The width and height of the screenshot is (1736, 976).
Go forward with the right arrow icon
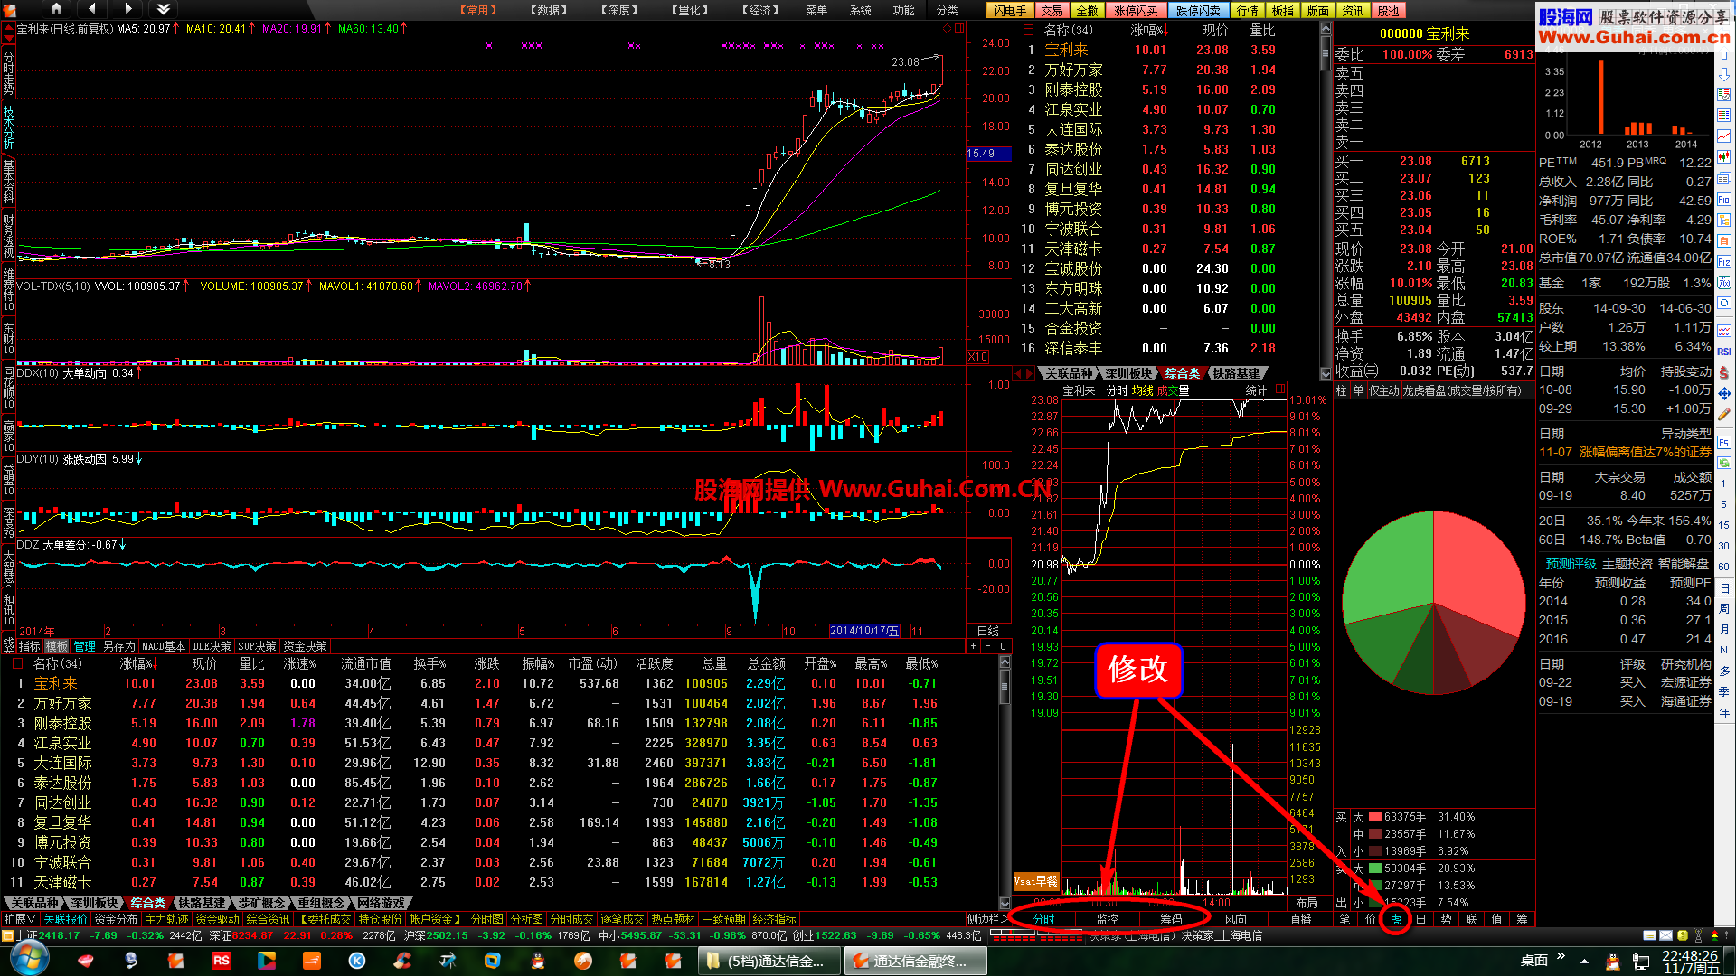point(127,9)
